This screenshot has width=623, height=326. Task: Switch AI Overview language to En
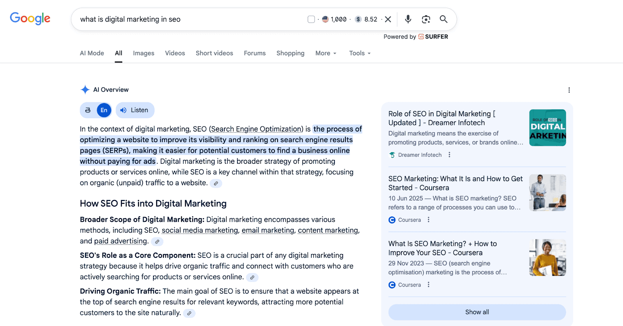104,110
